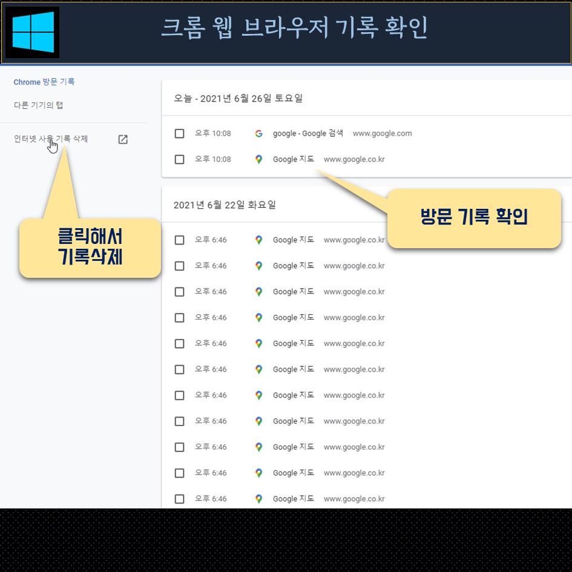Click the www.google.com domain text
572x572 pixels.
[383, 134]
